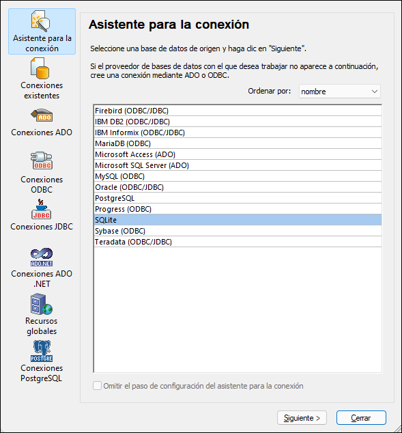Choose the Conexiones JDBC coffee cup icon
Screen dimensions: 402x433
point(41,209)
